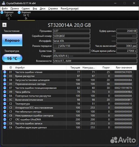
Task: Click the buffer size field 2048 KB
Action: tap(127, 31)
